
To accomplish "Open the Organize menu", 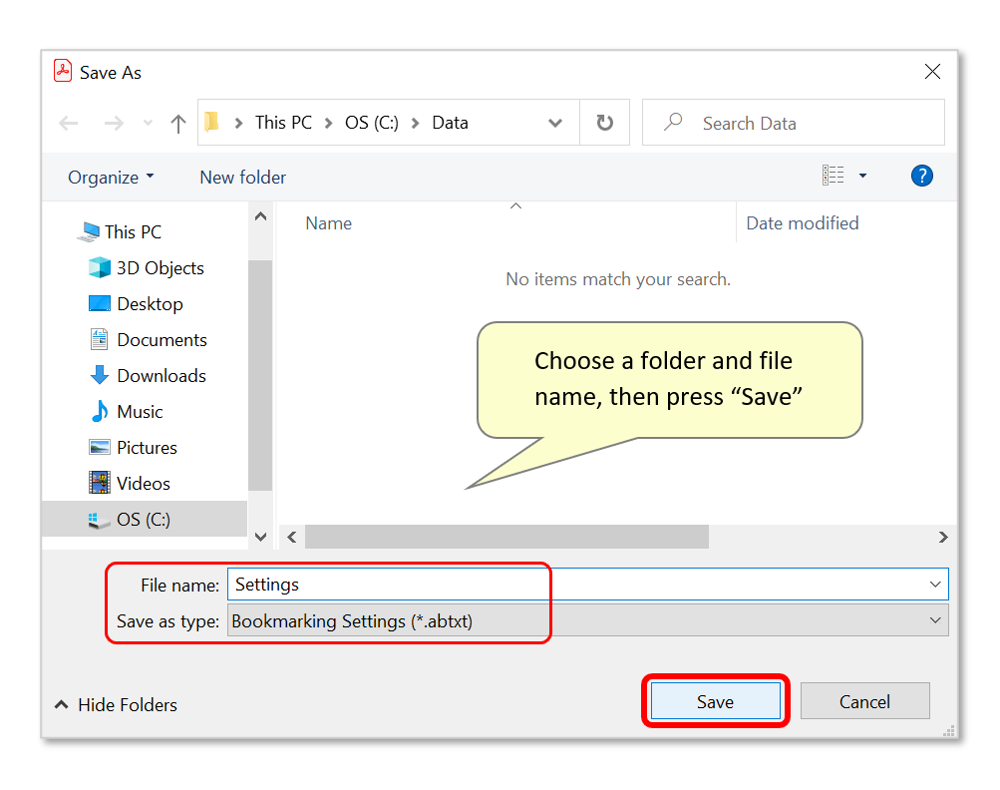I will (x=109, y=177).
